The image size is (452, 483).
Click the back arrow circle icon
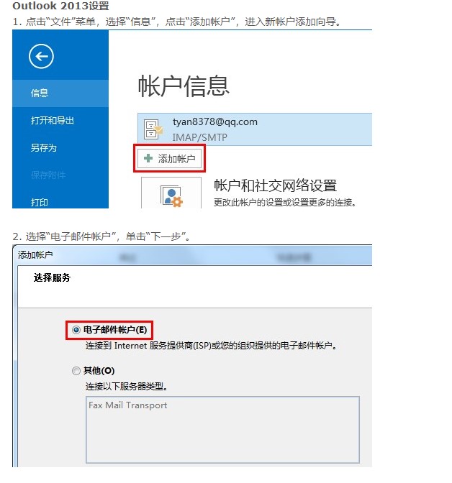point(41,56)
